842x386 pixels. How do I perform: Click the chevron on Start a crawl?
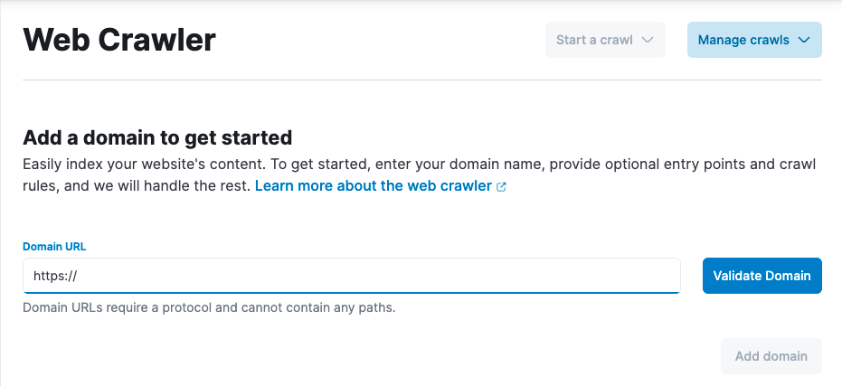[647, 40]
